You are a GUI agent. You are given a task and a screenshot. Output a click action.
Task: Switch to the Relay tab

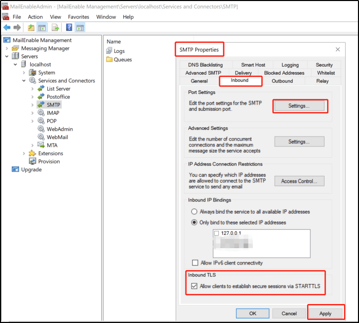tap(323, 81)
